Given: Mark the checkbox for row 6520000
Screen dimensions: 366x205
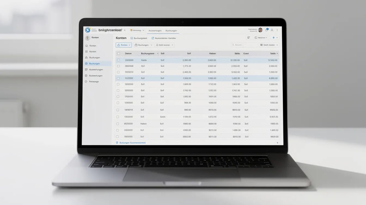Looking at the screenshot, I should 118,124.
